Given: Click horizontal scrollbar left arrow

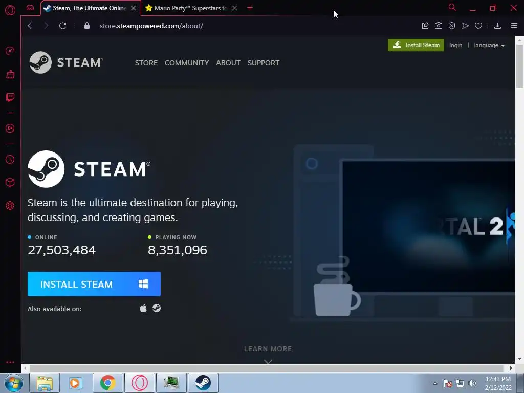Looking at the screenshot, I should tap(25, 368).
